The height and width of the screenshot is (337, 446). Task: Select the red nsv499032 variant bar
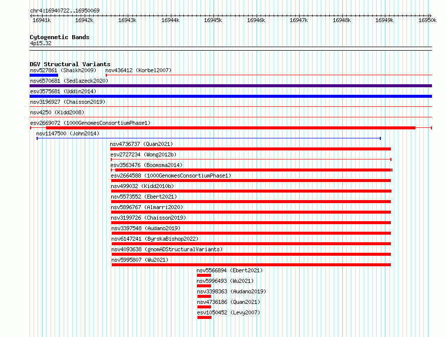[251, 191]
